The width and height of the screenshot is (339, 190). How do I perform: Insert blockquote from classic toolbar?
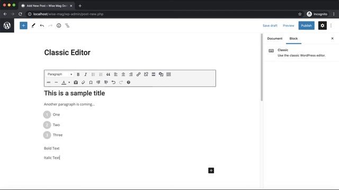[108, 74]
